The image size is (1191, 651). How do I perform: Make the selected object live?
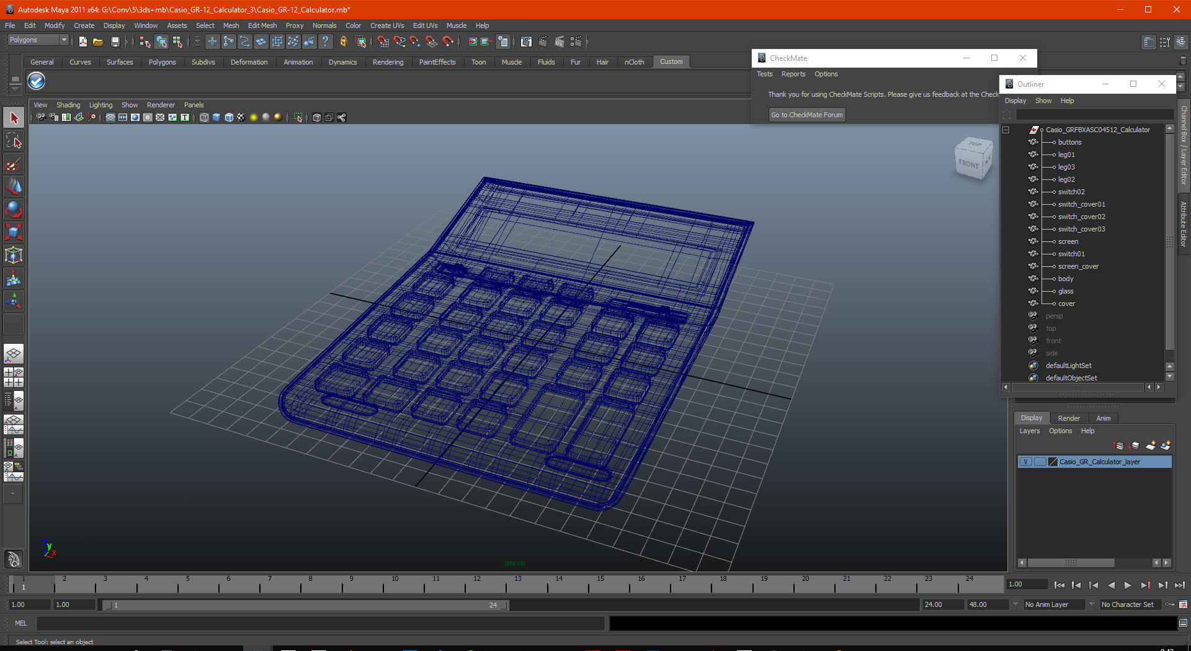coord(448,42)
